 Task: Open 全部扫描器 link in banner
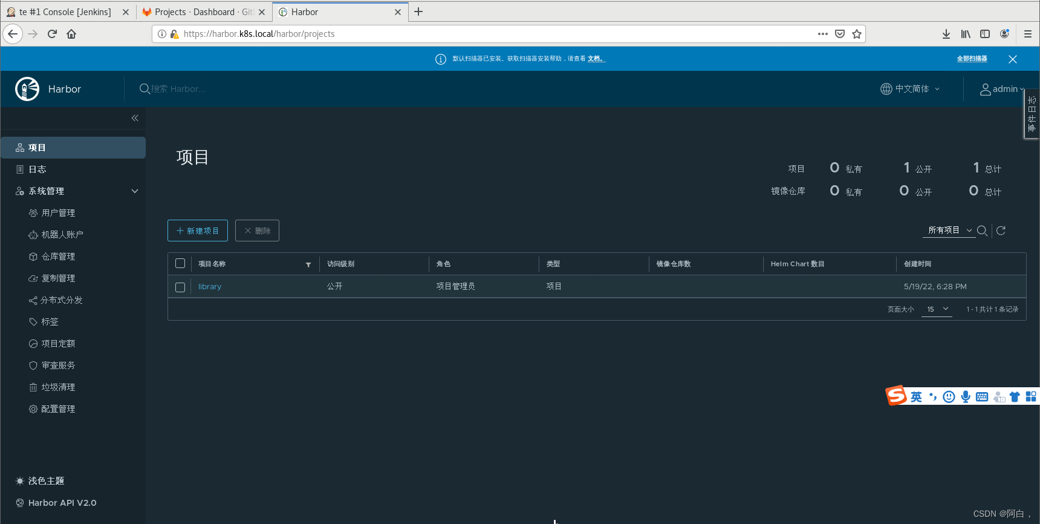pyautogui.click(x=972, y=59)
